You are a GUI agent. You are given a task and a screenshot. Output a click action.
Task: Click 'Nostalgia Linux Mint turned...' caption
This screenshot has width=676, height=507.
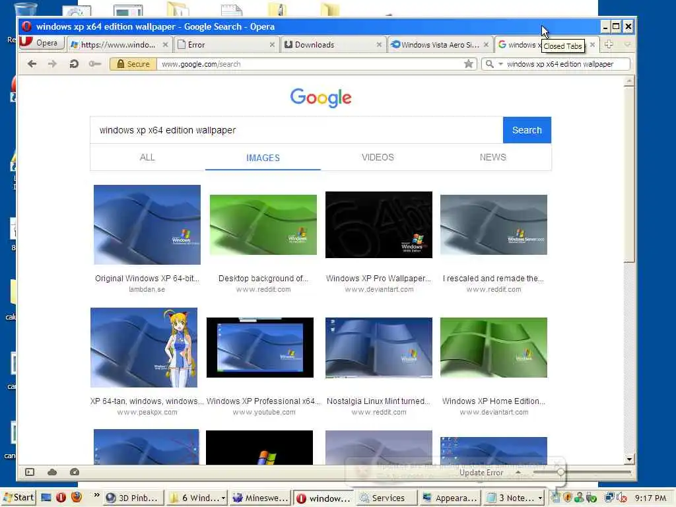coord(378,401)
